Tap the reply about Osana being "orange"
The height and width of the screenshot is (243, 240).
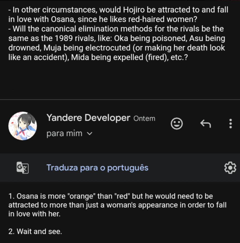(117, 205)
